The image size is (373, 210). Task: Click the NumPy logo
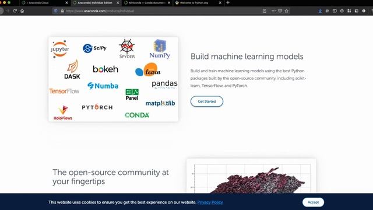pos(160,49)
